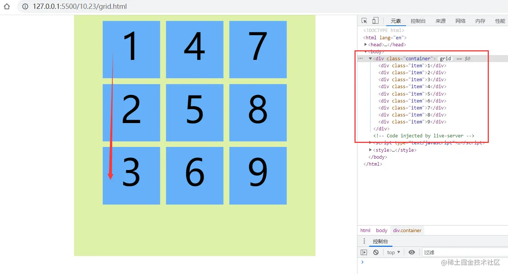Select the DOM row for item 4
Image resolution: width=508 pixels, height=274 pixels.
point(412,86)
